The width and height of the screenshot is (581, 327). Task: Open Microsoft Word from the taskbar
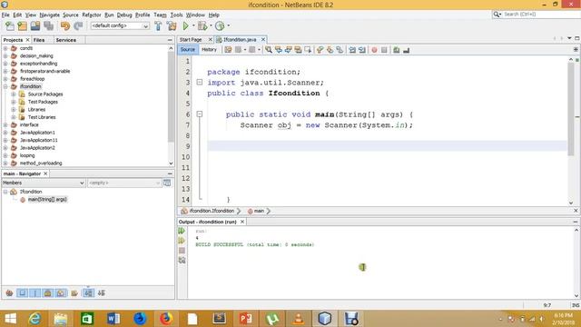113,319
